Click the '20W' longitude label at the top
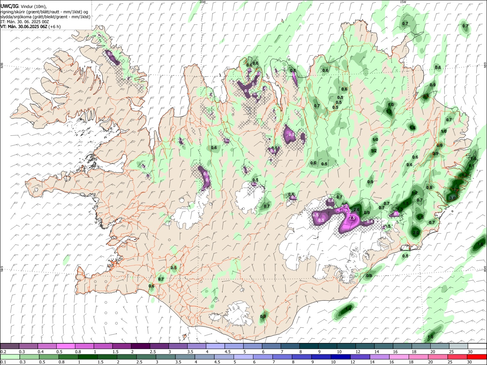 tap(202, 2)
